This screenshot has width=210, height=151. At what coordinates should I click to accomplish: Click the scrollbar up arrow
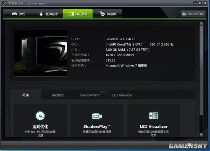(x=201, y=24)
